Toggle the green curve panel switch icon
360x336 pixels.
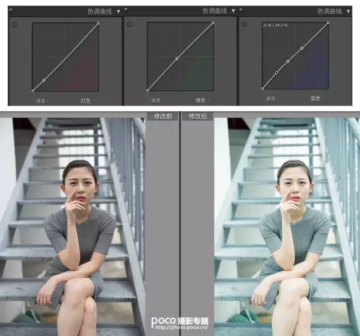pos(125,10)
